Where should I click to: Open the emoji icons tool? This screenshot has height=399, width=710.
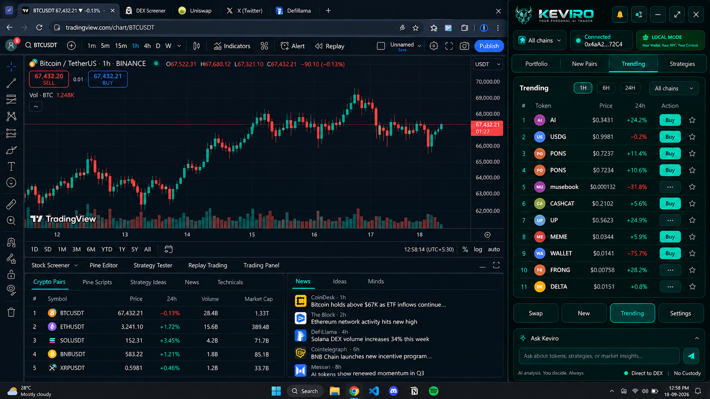11,183
